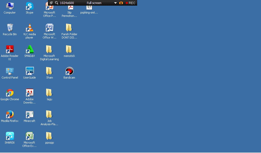Click the REC button in the Bandicam bar
Image resolution: width=261 pixels, height=153 pixels.
point(130,3)
